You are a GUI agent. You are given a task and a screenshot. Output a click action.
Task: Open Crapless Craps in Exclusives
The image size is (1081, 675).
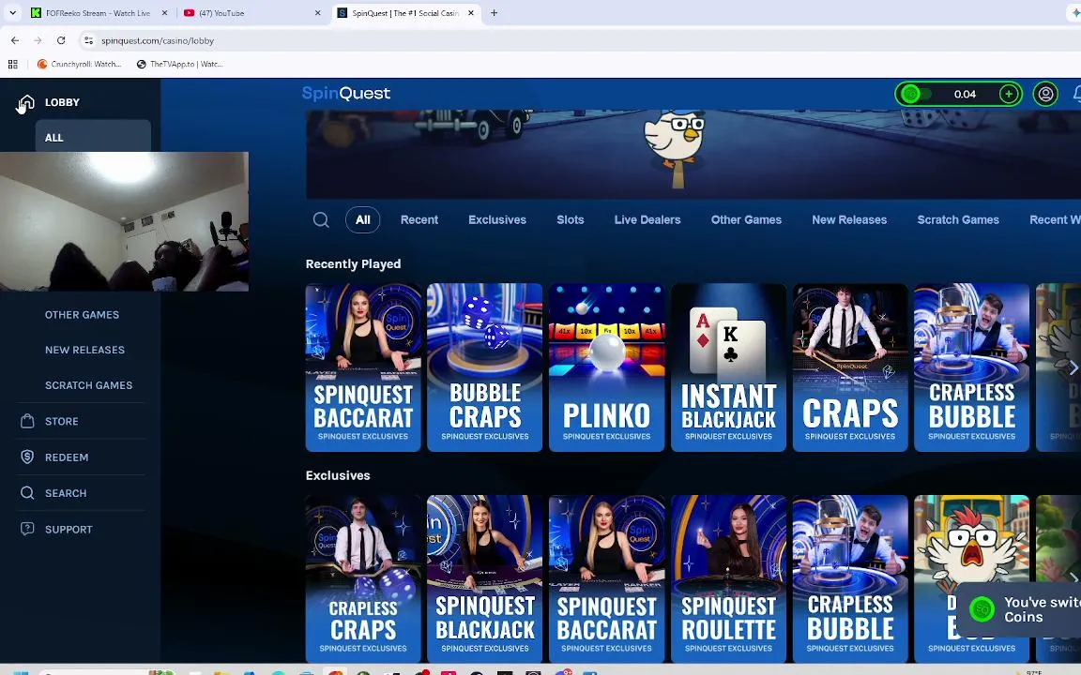[363, 578]
